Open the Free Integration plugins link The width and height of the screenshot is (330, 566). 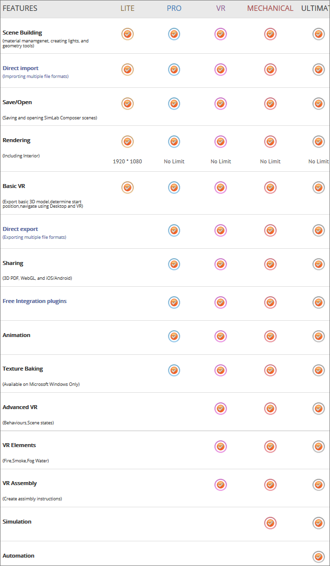[x=34, y=301]
